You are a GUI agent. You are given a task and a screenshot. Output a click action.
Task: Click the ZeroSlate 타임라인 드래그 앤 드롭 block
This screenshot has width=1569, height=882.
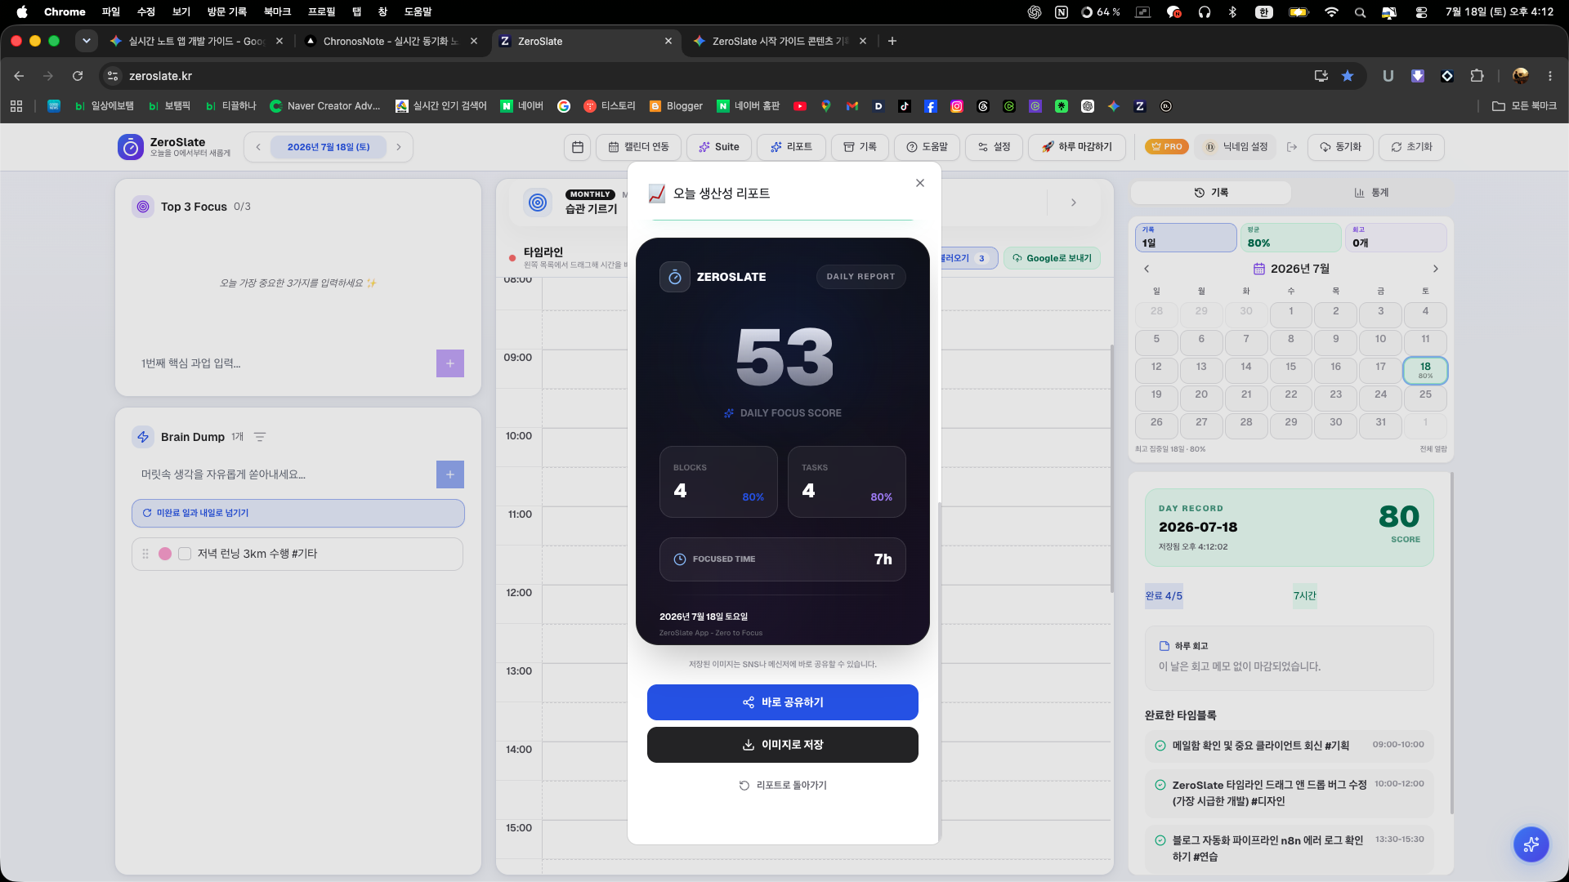pos(1290,793)
